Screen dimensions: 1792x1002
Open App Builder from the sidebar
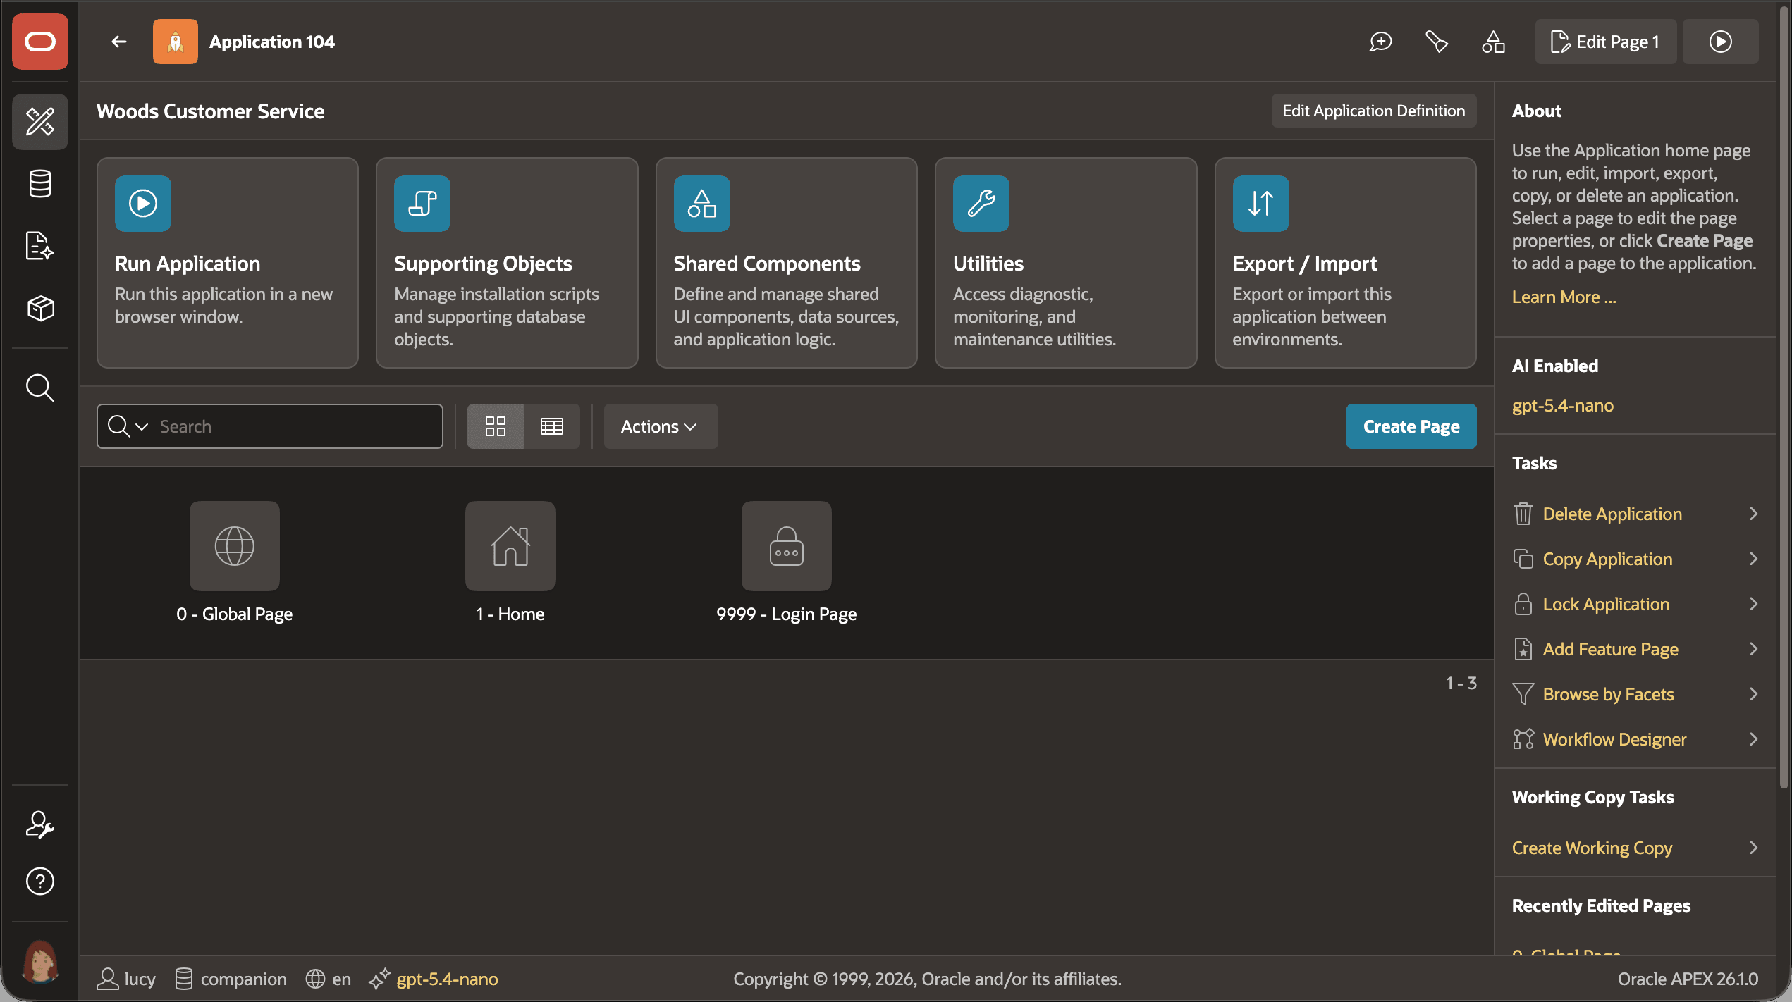coord(40,121)
